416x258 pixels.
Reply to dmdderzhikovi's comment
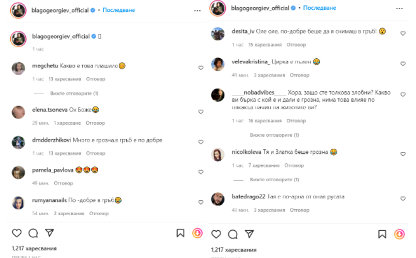[96, 153]
